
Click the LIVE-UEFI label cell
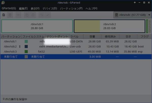pyautogui.click(x=76, y=52)
